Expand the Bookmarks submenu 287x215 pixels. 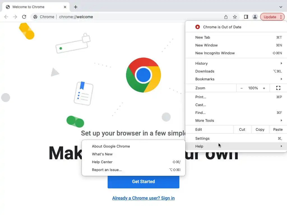click(x=236, y=79)
